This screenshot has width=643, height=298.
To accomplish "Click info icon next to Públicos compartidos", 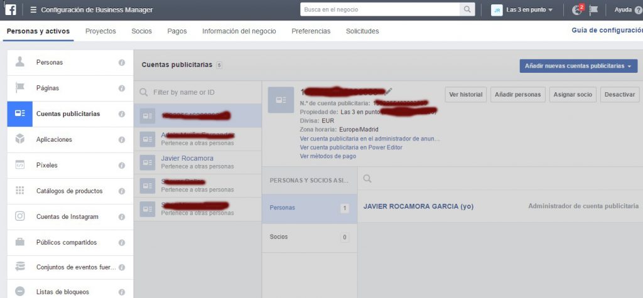I will pos(122,243).
